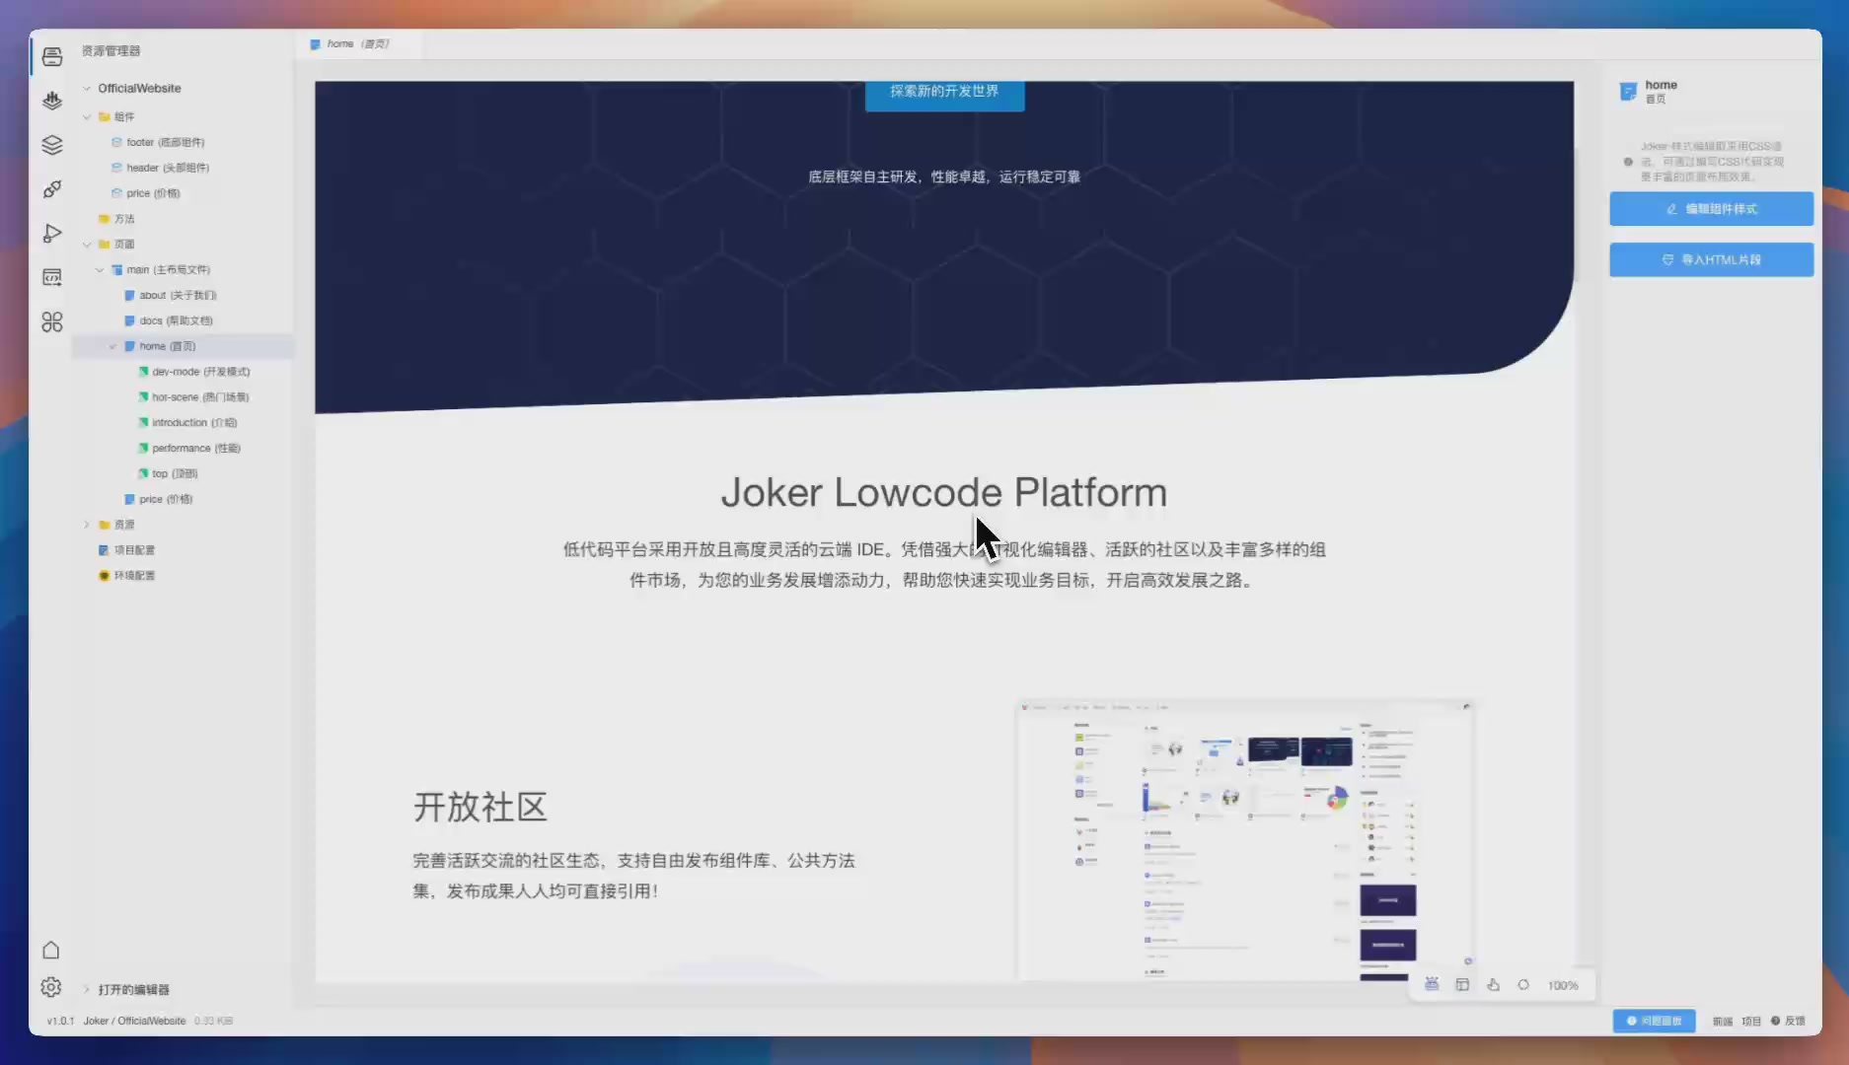This screenshot has height=1065, width=1849.
Task: Click the hand pointer icon in canvas toolbar
Action: (x=1493, y=984)
